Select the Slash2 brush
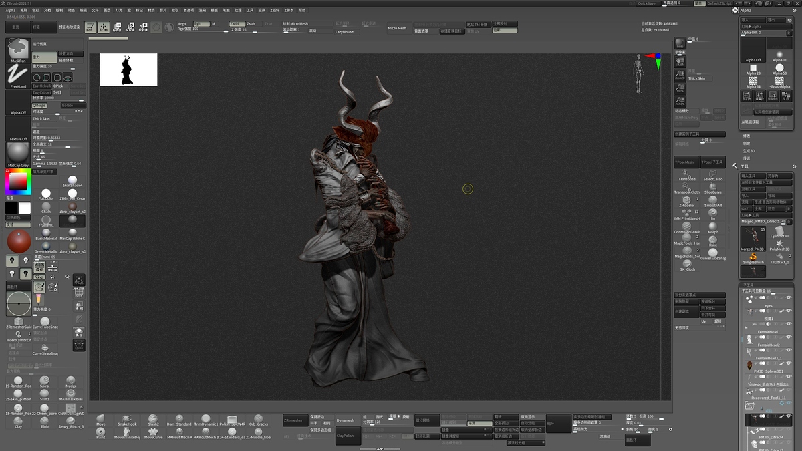Image resolution: width=802 pixels, height=451 pixels. (153, 420)
